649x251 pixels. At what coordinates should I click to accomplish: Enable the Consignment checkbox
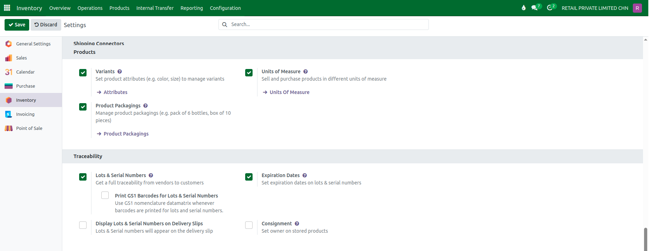[x=249, y=225]
